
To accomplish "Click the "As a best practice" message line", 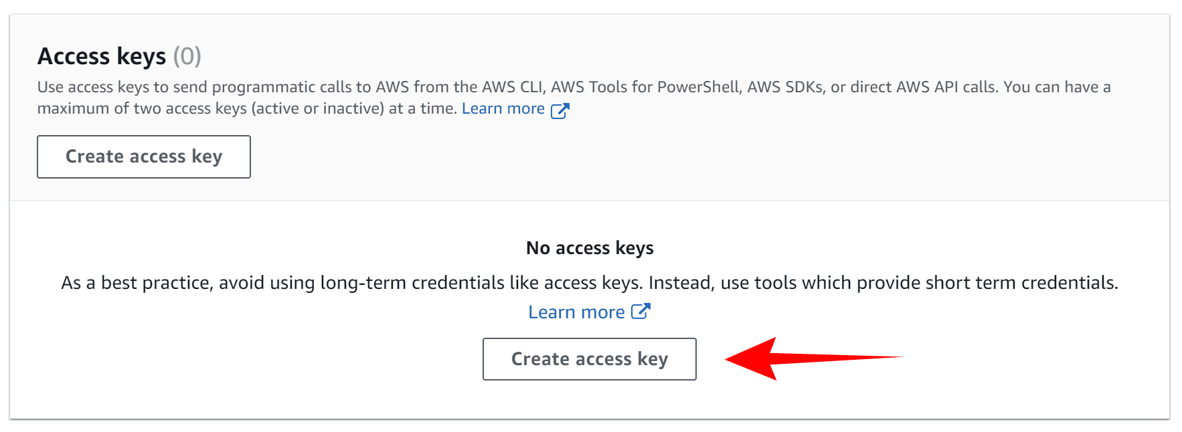I will (x=590, y=283).
